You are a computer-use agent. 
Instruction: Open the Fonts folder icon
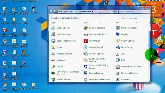click(53, 47)
